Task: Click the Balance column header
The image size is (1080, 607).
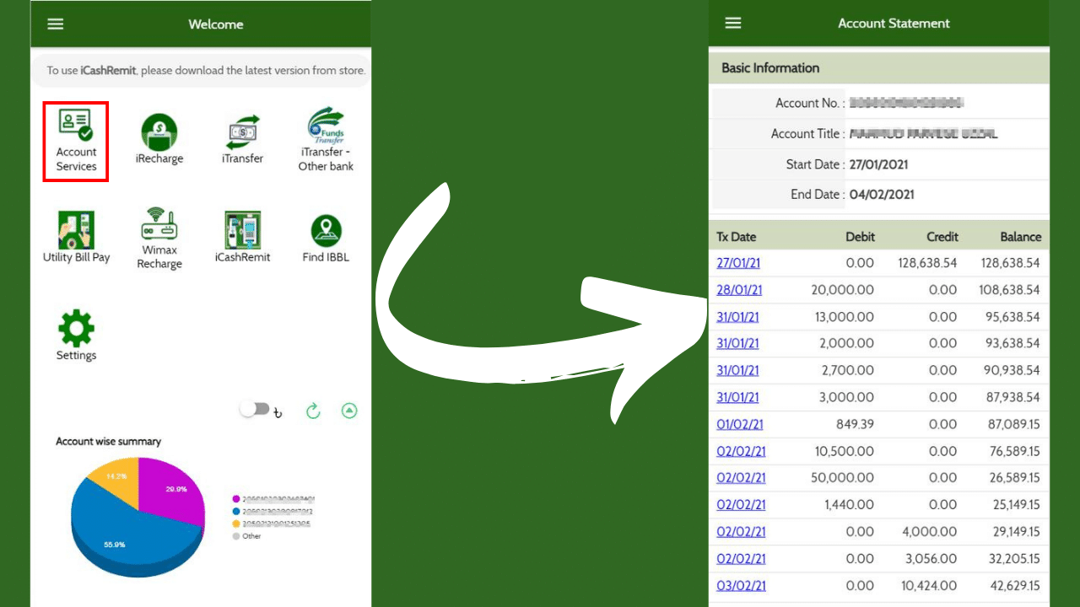Action: (x=1021, y=237)
